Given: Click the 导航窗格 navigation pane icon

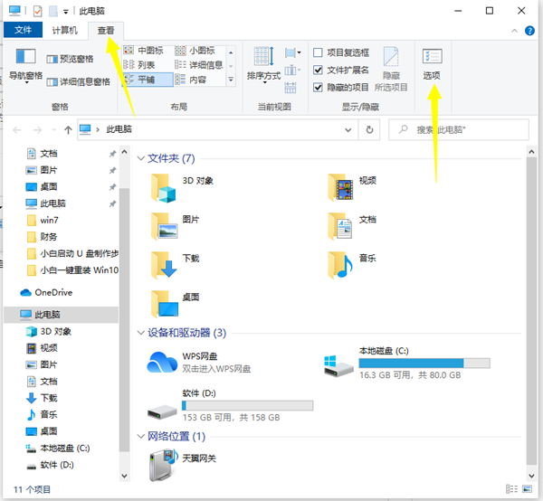Looking at the screenshot, I should pos(25,61).
